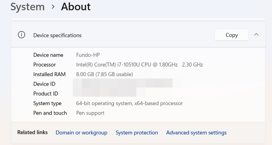Image resolution: width=272 pixels, height=145 pixels.
Task: Click the breadcrumb chevron separator arrow
Action: [x=53, y=7]
